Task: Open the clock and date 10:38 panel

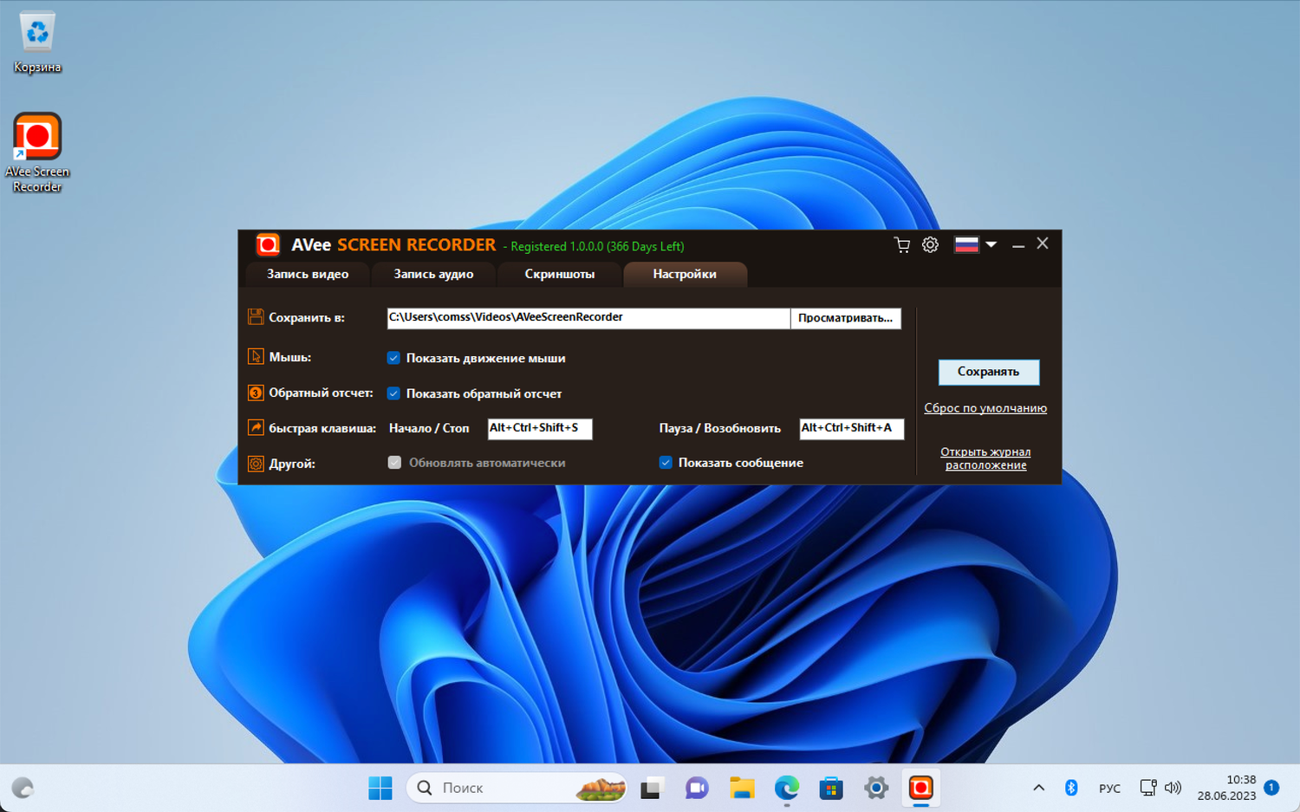Action: pos(1226,788)
